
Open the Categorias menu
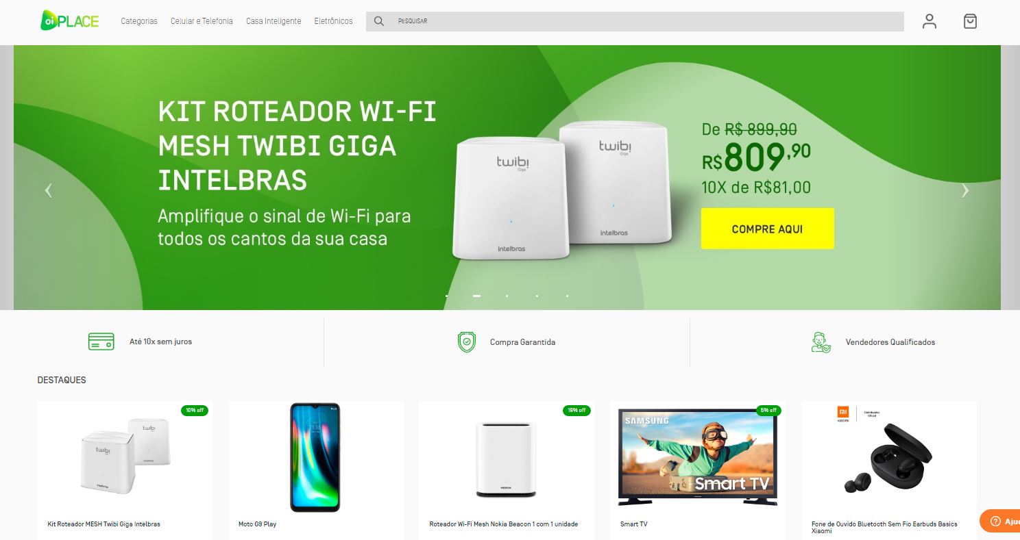(x=139, y=21)
